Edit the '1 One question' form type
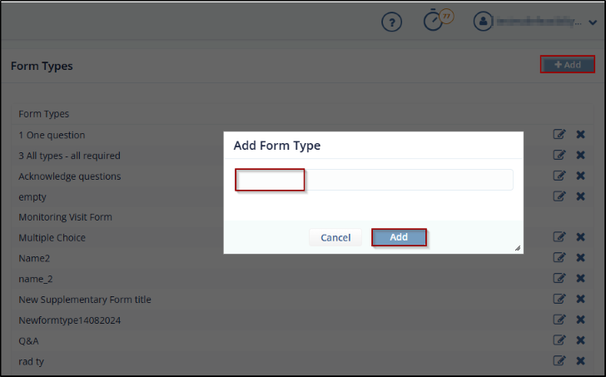606x377 pixels. point(559,135)
